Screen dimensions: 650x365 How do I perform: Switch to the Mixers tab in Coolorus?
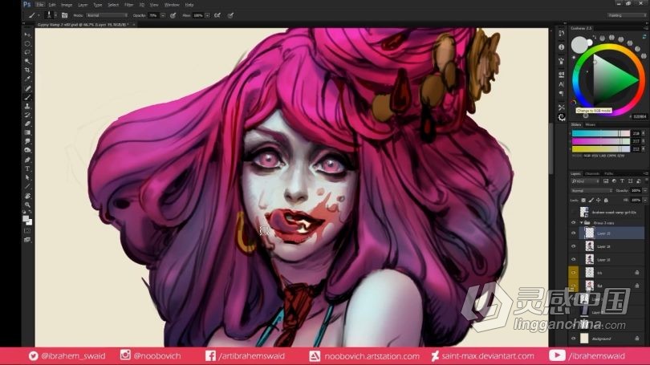pos(591,124)
